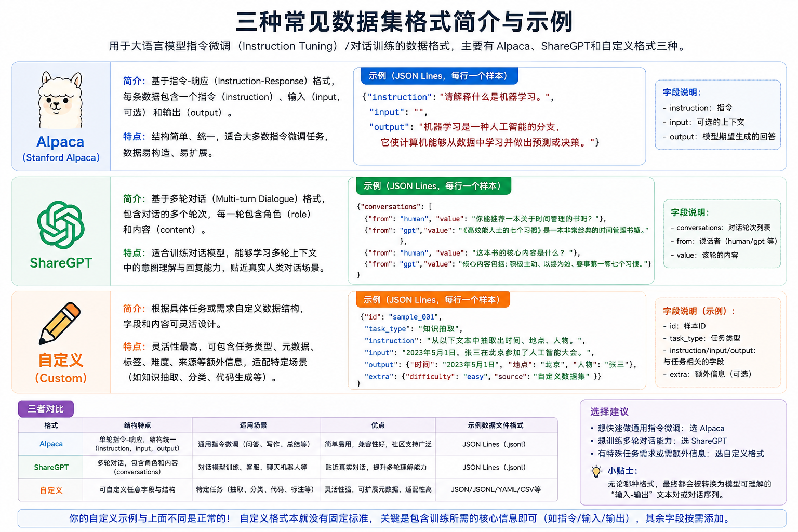798x532 pixels.
Task: Click the 想训练多轮对话能力：选 ShareGPT bullet
Action: [x=658, y=441]
